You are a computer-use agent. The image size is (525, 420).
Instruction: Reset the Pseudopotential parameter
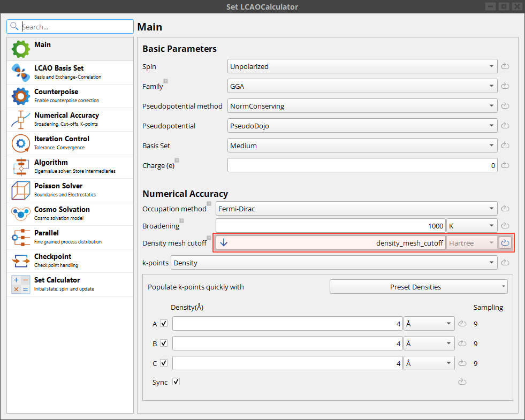[x=505, y=126]
